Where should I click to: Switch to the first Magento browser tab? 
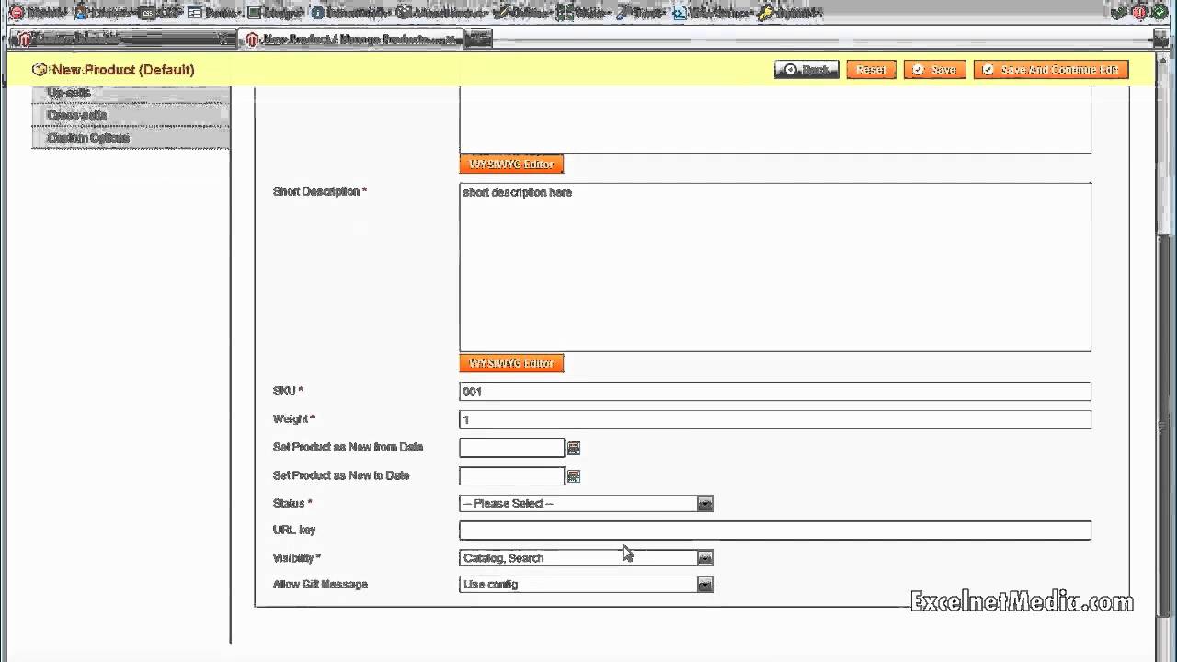pos(122,39)
